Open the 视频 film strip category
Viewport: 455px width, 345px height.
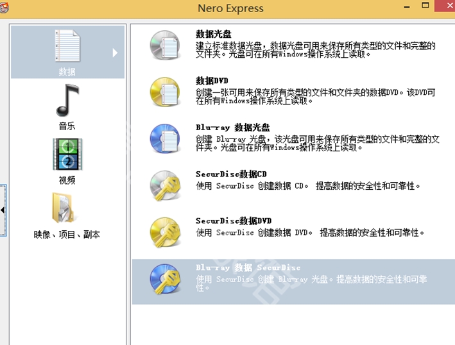point(67,154)
